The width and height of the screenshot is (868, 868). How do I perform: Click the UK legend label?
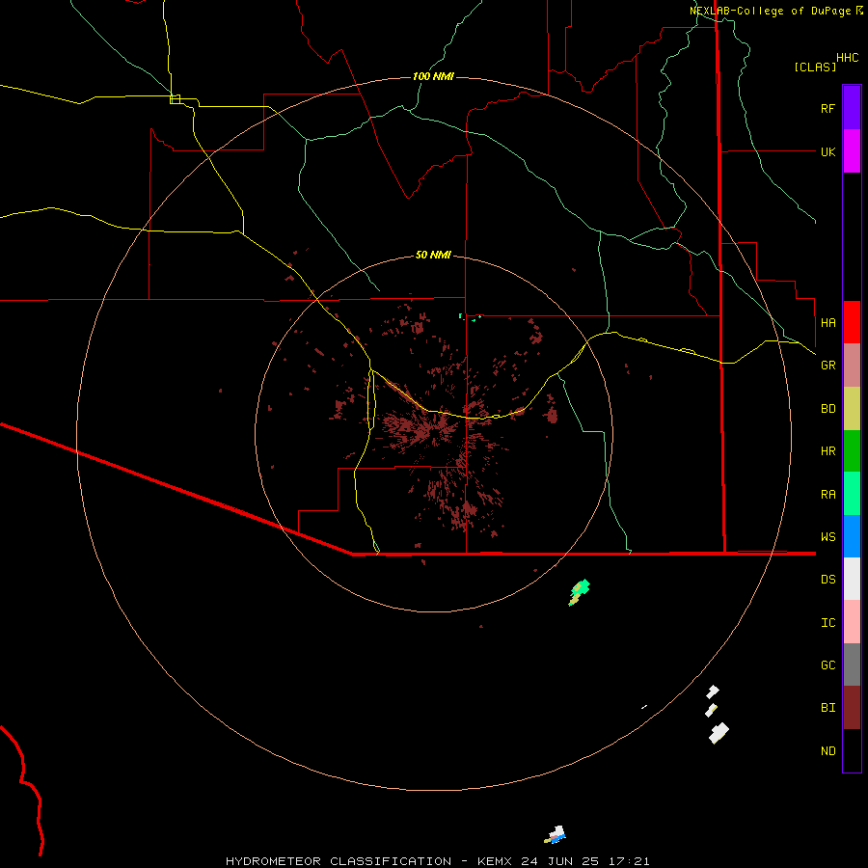tap(827, 151)
